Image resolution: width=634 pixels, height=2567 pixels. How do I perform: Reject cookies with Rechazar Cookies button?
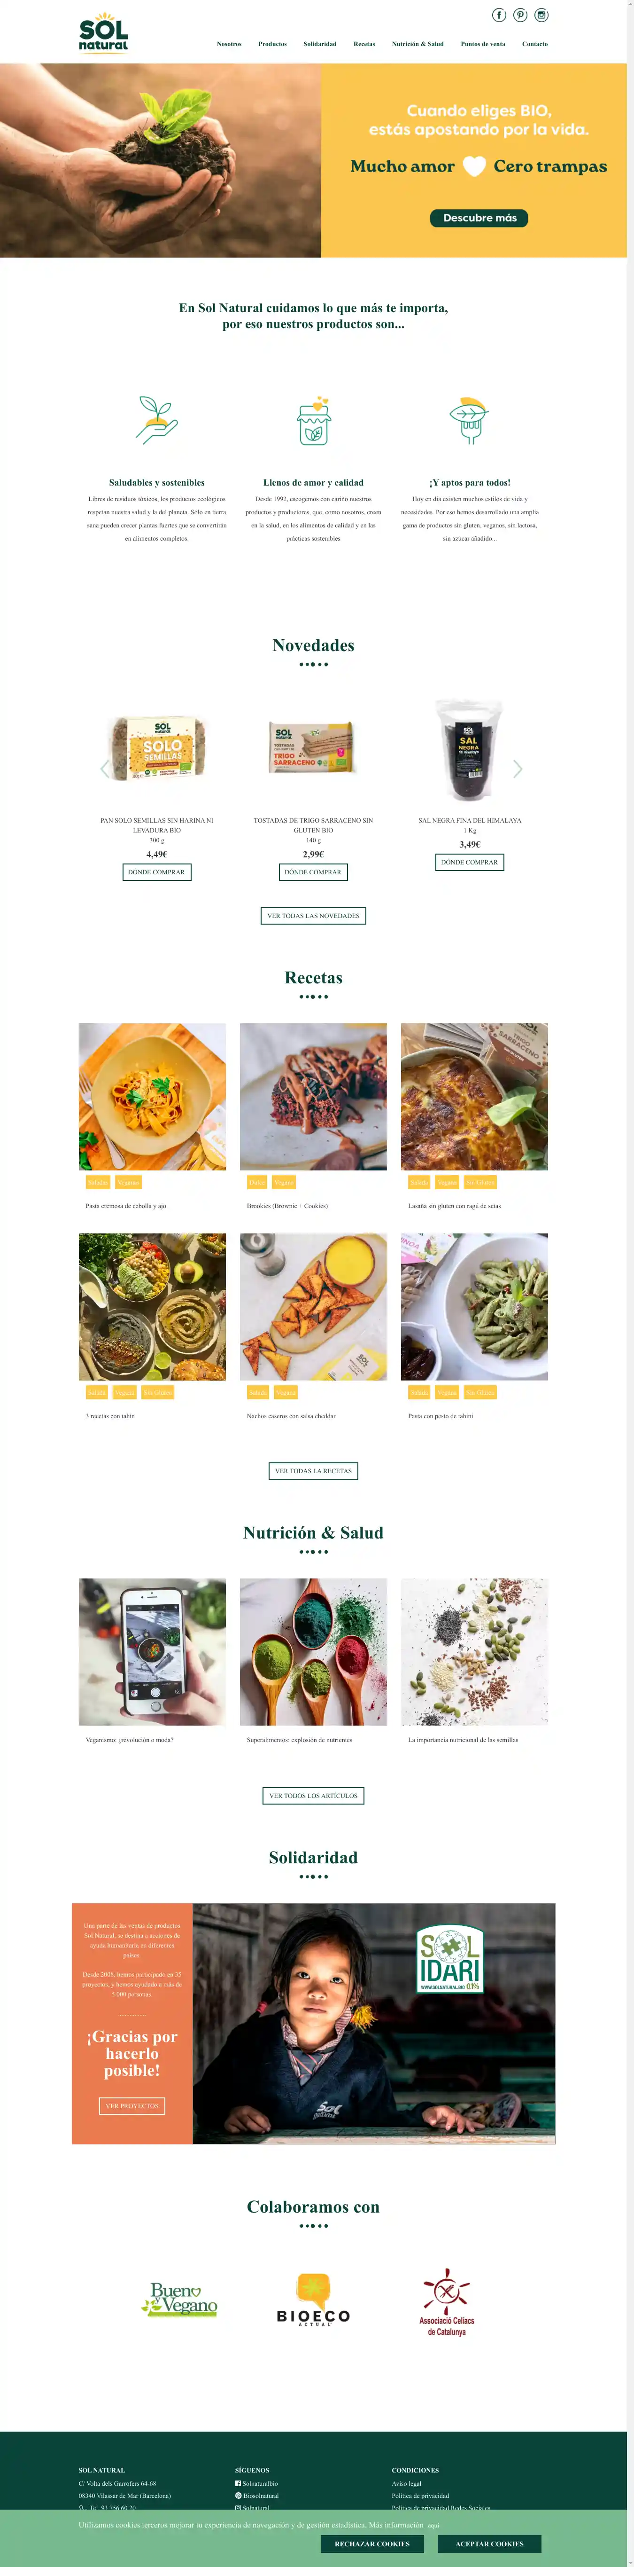372,2543
